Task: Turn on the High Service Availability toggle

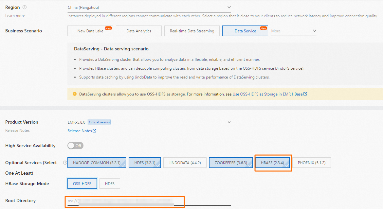Action: click(75, 145)
